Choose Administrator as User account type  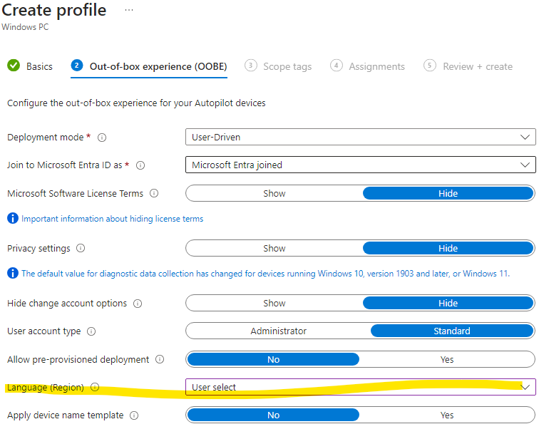(x=279, y=331)
